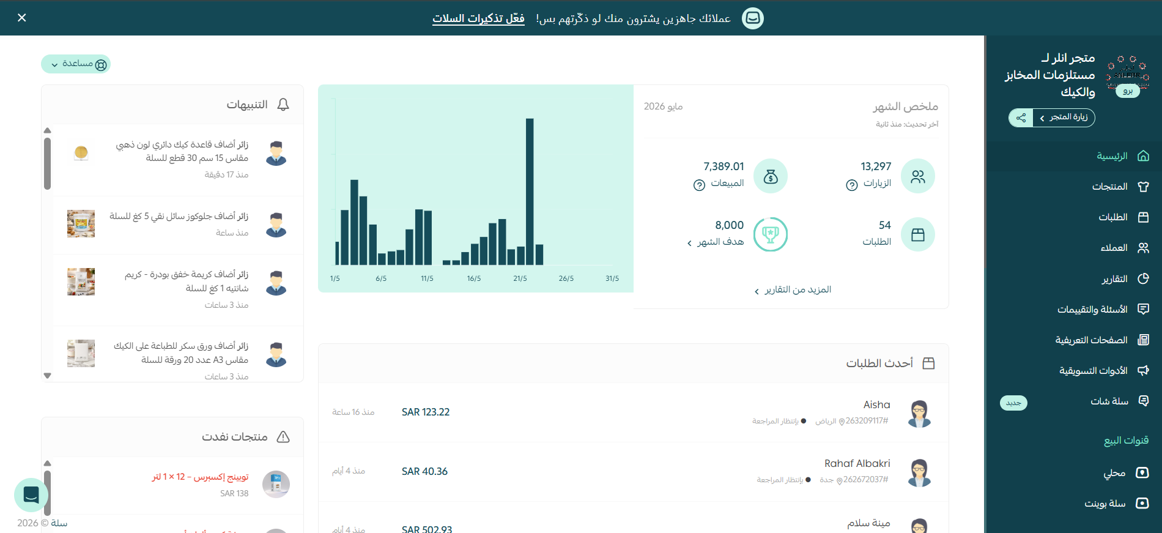Click order number #263209117
Screen dimensions: 1162x533
867,421
